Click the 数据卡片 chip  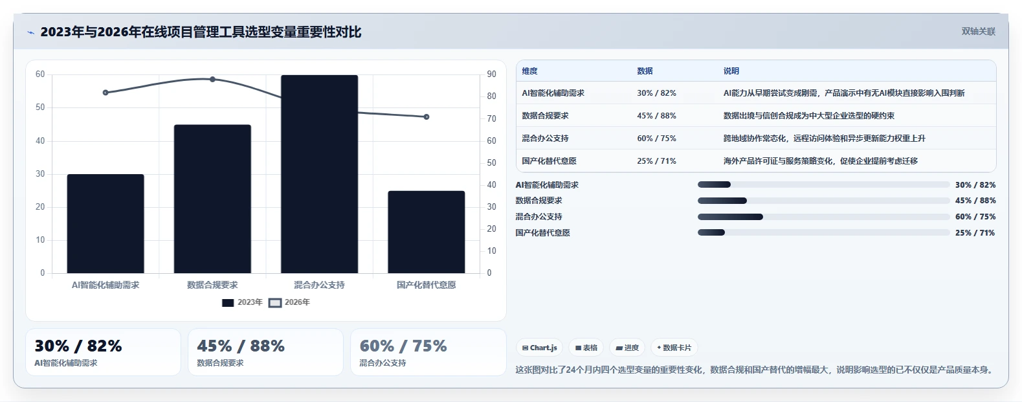[674, 348]
